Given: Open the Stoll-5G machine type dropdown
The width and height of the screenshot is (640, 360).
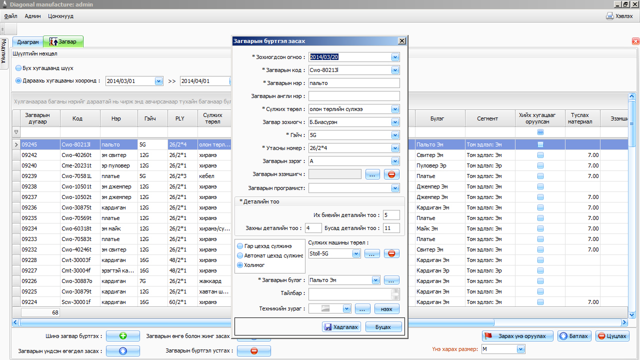Looking at the screenshot, I should click(x=356, y=253).
